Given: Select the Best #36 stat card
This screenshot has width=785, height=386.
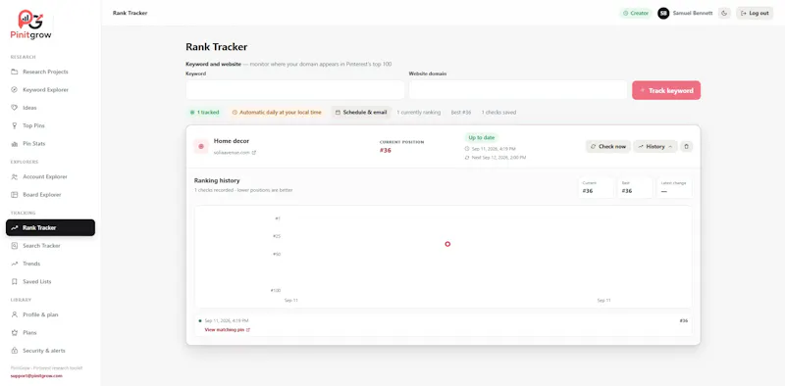Looking at the screenshot, I should tap(635, 187).
